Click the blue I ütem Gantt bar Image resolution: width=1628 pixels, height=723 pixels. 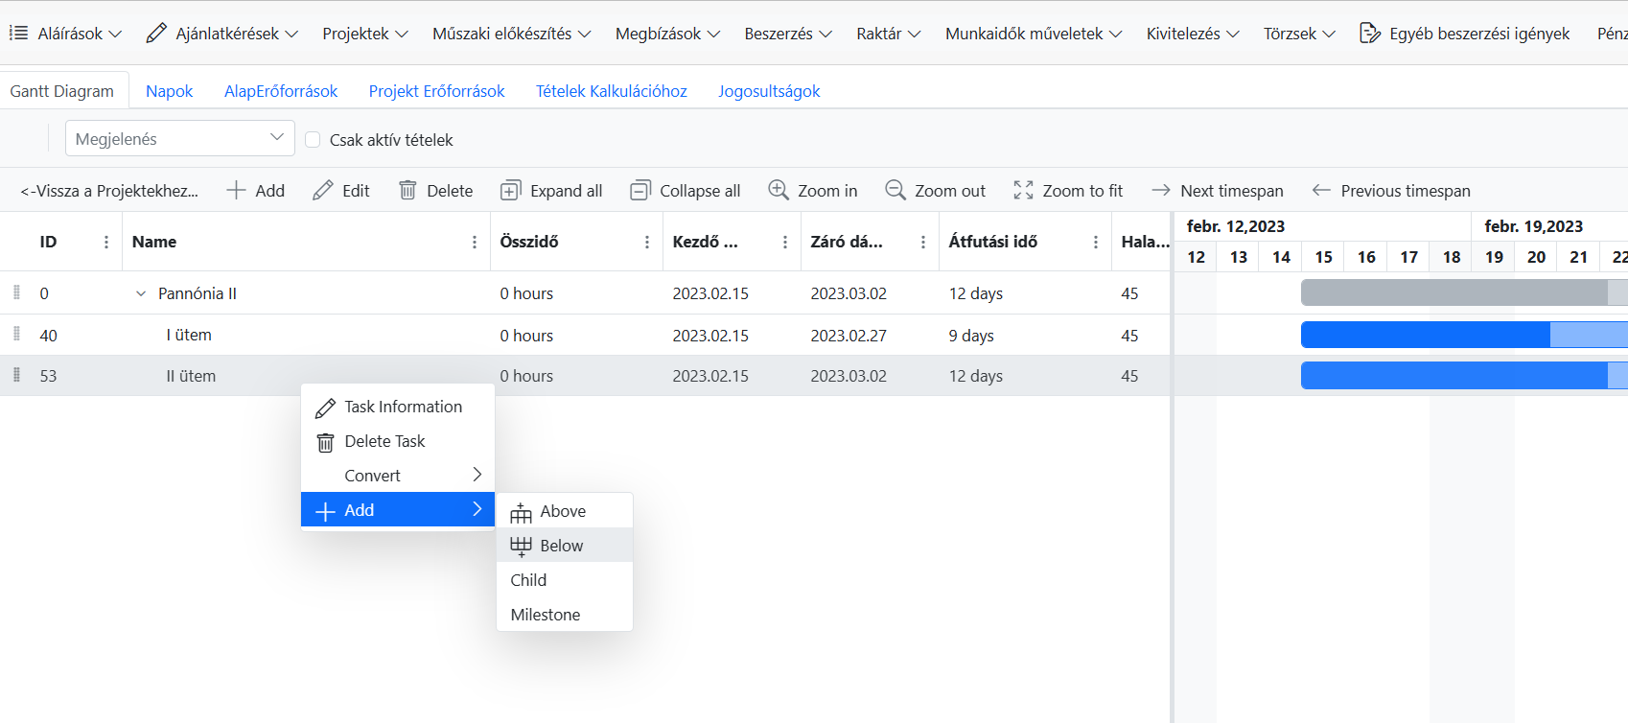coord(1424,335)
